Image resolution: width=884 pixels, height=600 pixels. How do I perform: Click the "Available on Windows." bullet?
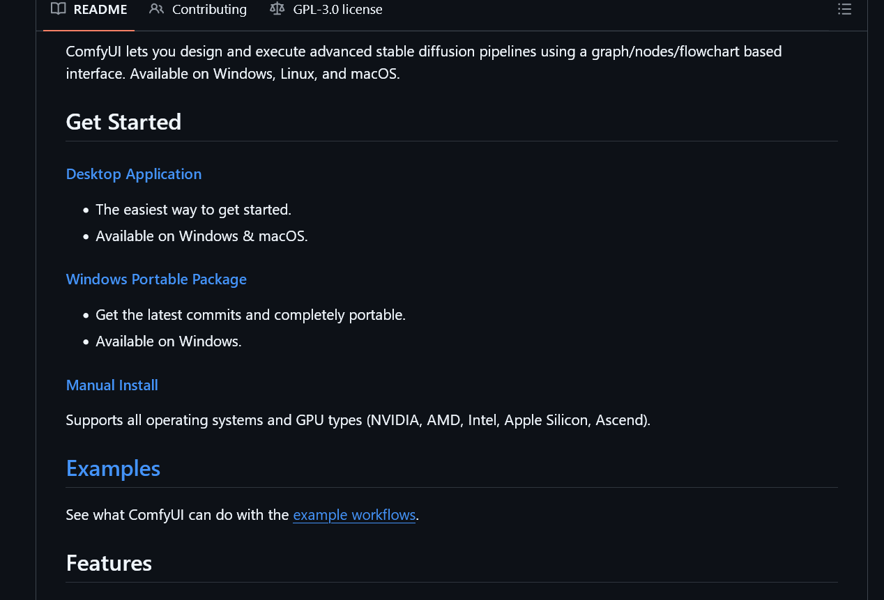click(168, 341)
